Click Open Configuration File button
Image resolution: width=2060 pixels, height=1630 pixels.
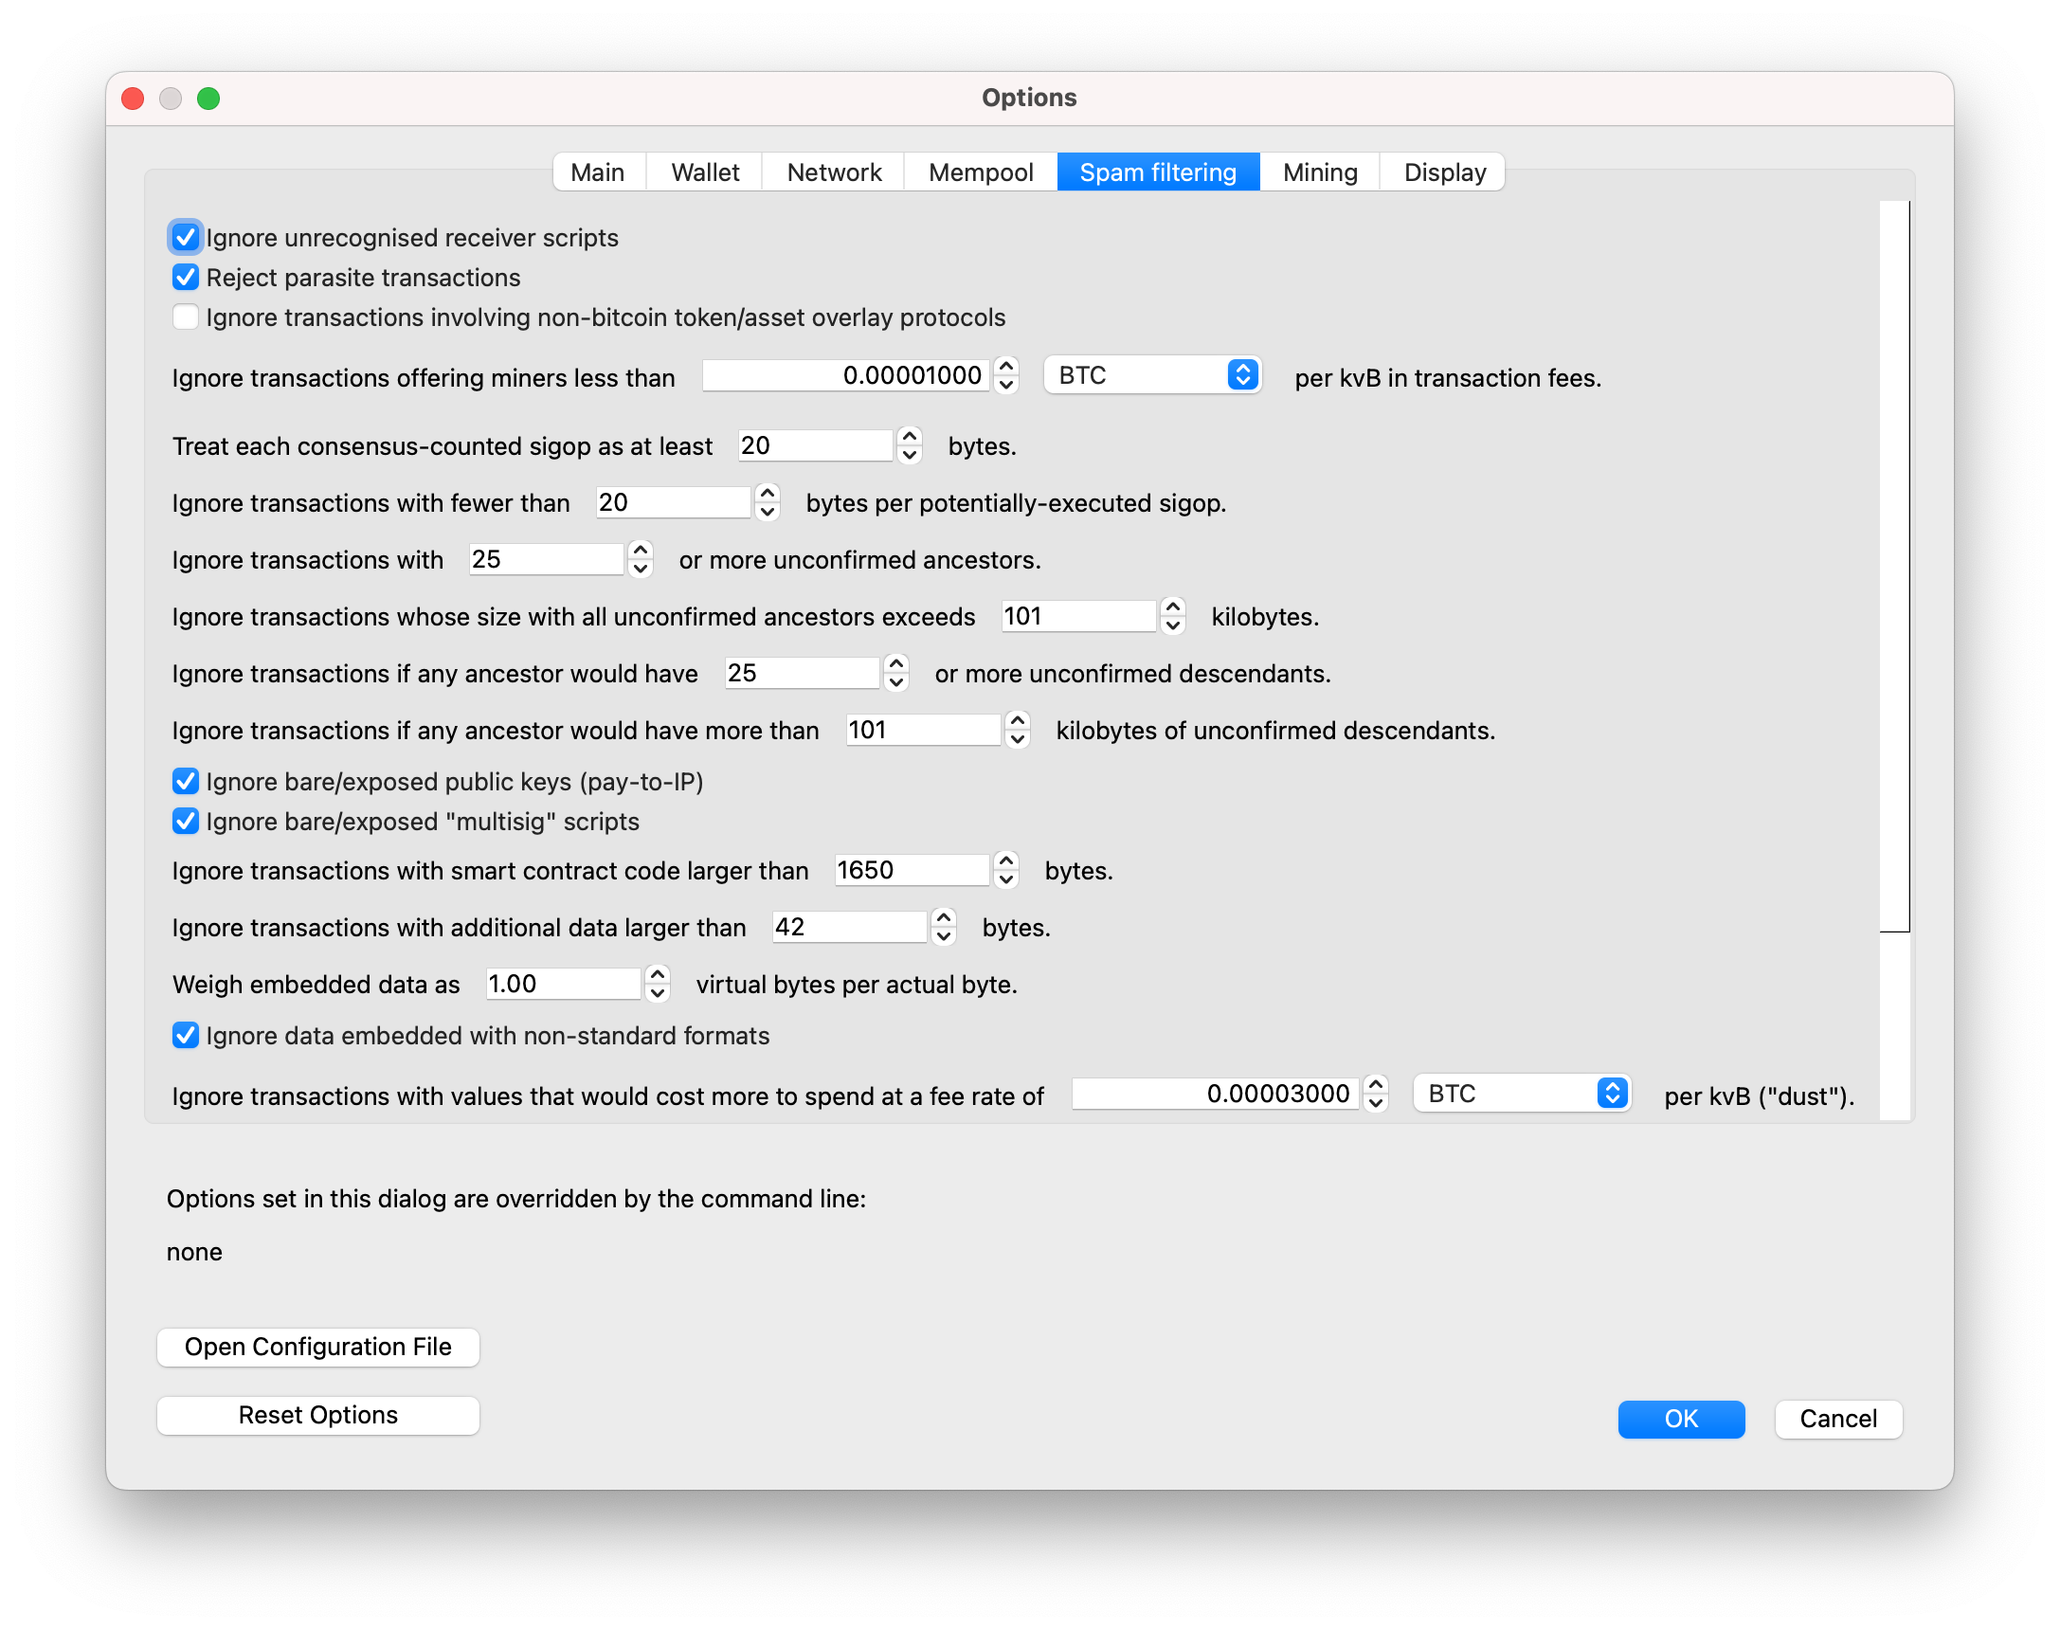(317, 1346)
